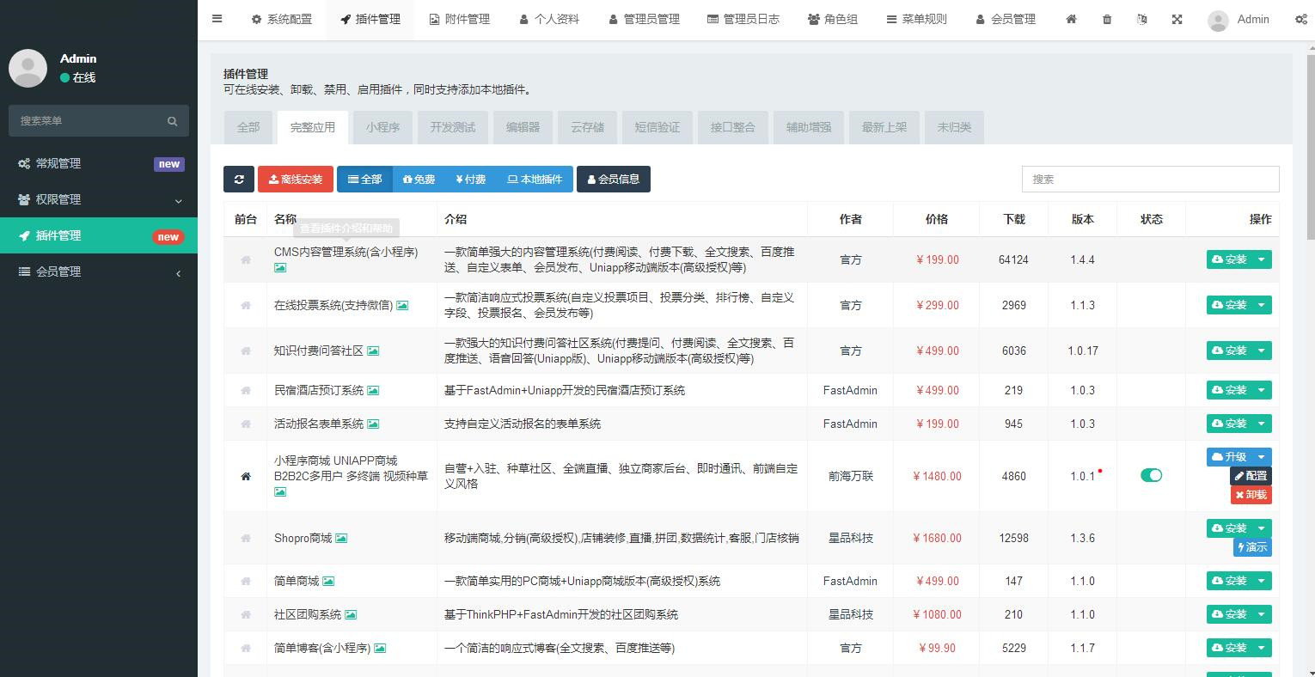Open install dropdown arrow for 在线投票系统
Viewport: 1315px width, 677px height.
click(1262, 305)
